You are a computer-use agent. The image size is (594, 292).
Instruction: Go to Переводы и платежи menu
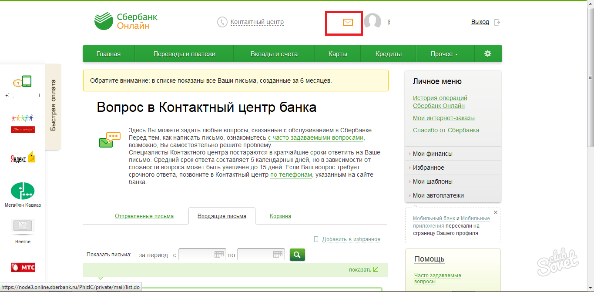185,54
